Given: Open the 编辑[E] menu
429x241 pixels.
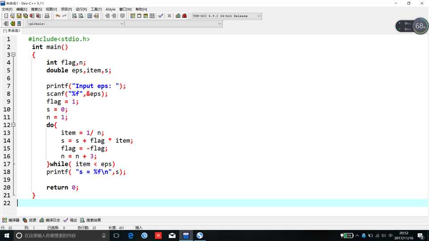Looking at the screenshot, I should click(x=21, y=9).
